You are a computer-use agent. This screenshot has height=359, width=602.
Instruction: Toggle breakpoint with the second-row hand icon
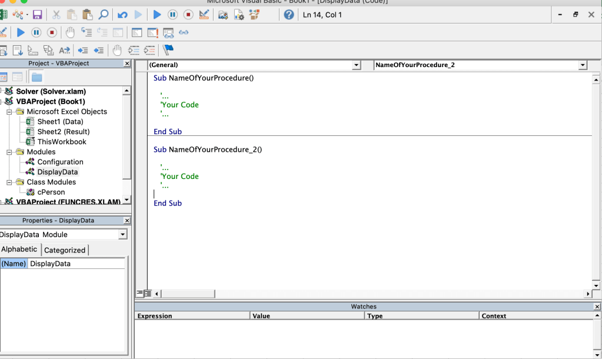point(70,32)
